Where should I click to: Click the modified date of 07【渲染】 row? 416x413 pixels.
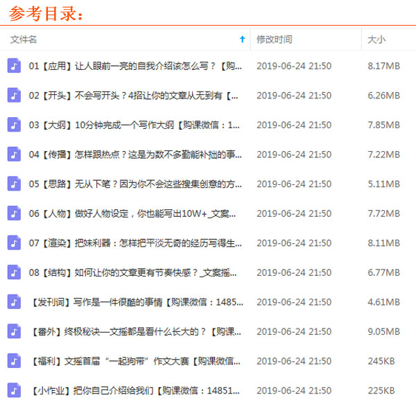pos(294,243)
